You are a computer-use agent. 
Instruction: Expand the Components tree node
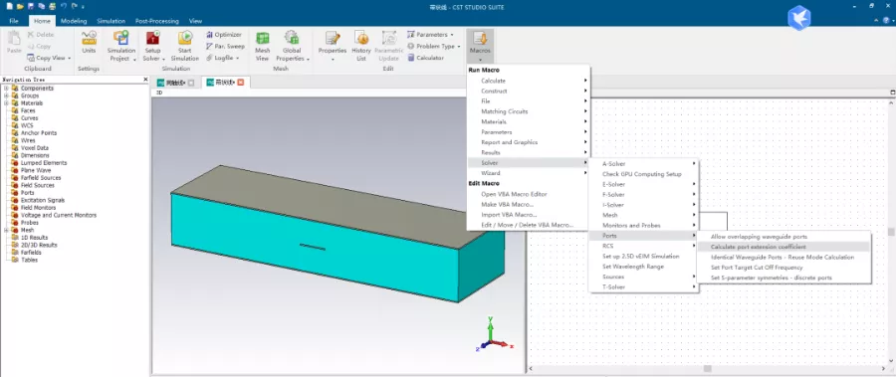(6, 89)
